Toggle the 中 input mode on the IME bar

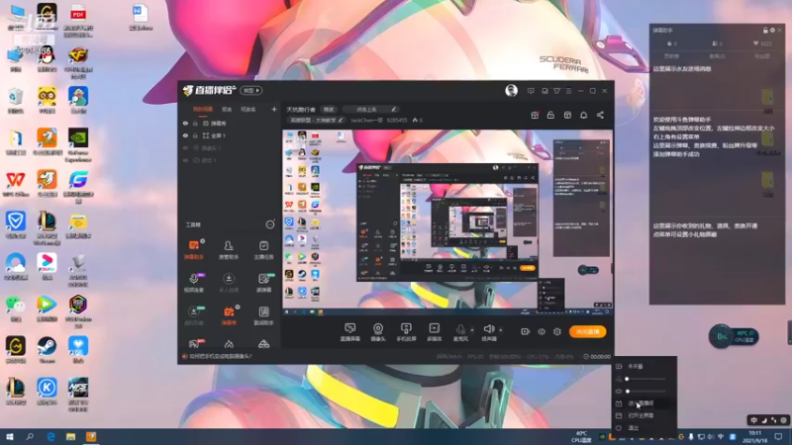point(754,419)
